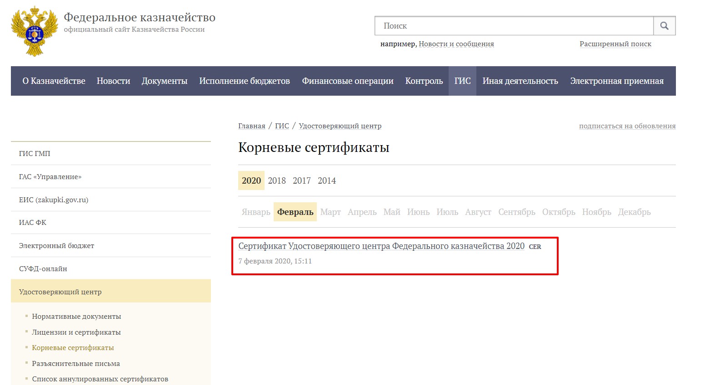
Task: Open Лицензии и сертификаты sublink
Action: (x=76, y=332)
